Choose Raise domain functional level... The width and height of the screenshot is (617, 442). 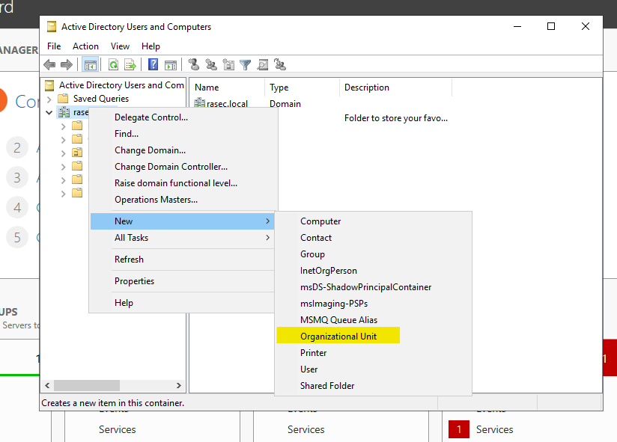[183, 183]
